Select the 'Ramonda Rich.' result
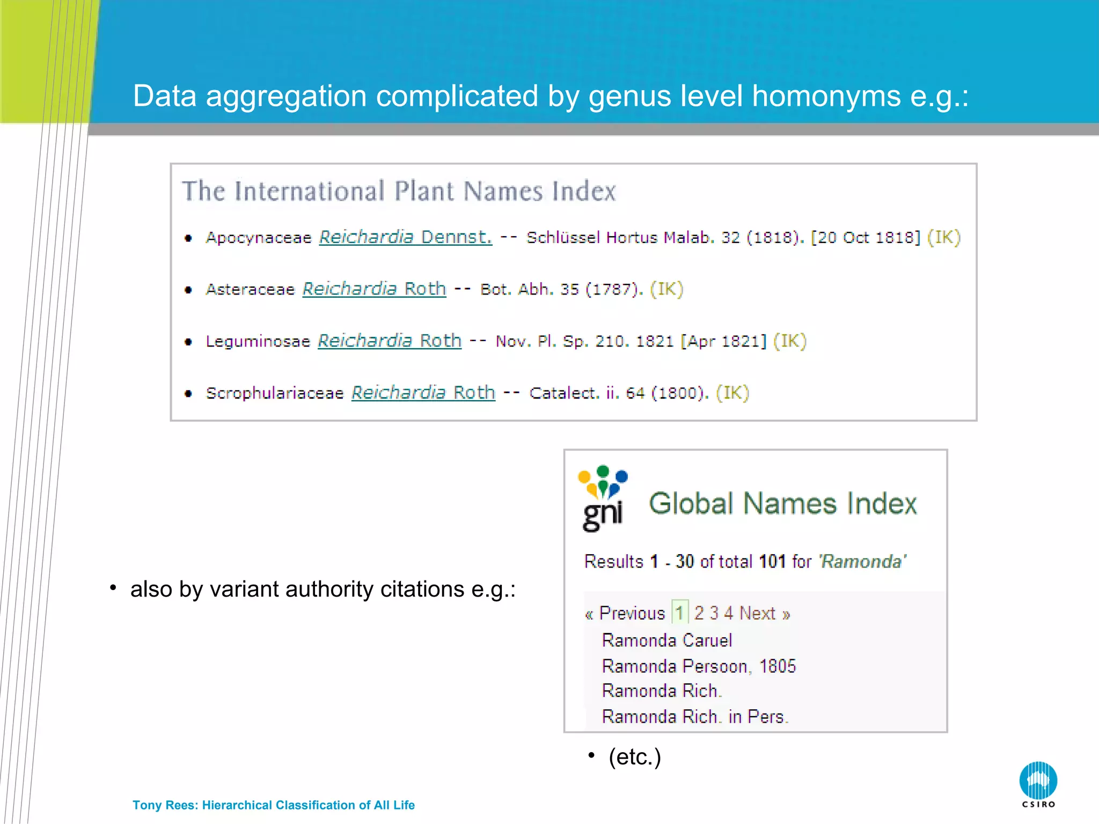The height and width of the screenshot is (824, 1099). [x=662, y=691]
